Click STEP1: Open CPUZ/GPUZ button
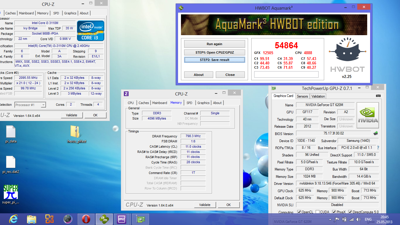Screen dimensions: 400x225 click(x=214, y=52)
